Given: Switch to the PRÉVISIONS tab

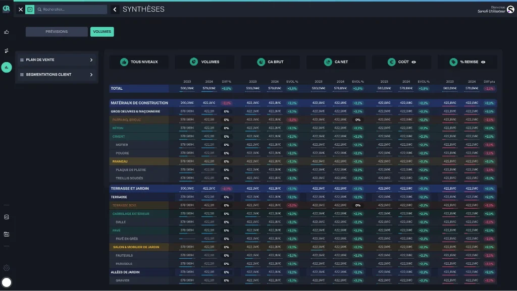Looking at the screenshot, I should point(57,32).
